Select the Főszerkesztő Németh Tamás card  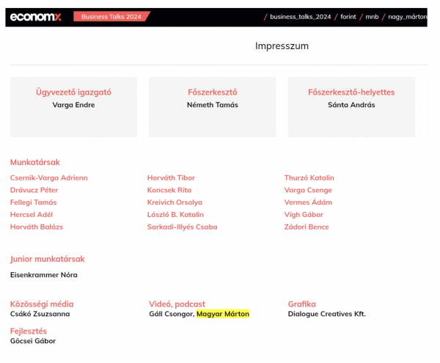click(x=213, y=107)
